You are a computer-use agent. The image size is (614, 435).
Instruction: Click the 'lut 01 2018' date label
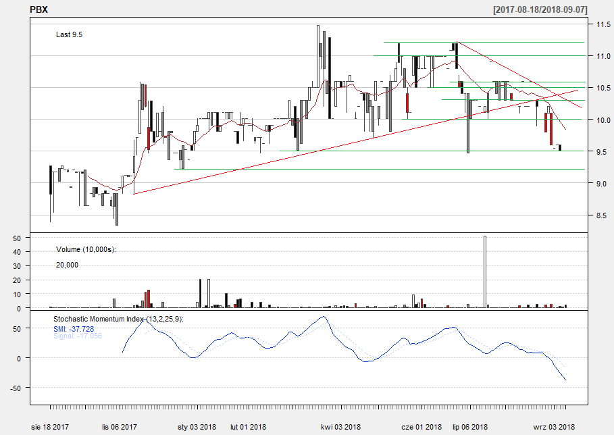[x=249, y=427]
